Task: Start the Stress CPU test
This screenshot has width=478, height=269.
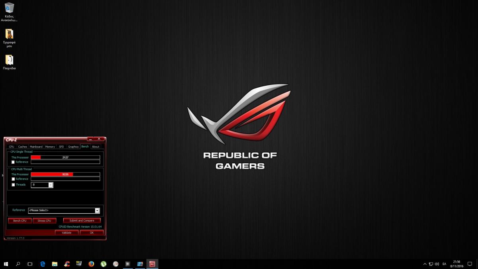Action: tap(44, 220)
